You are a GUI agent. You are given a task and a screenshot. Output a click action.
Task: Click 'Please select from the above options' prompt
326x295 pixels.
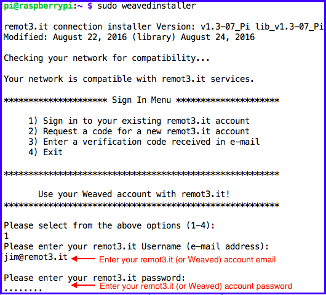pos(109,225)
